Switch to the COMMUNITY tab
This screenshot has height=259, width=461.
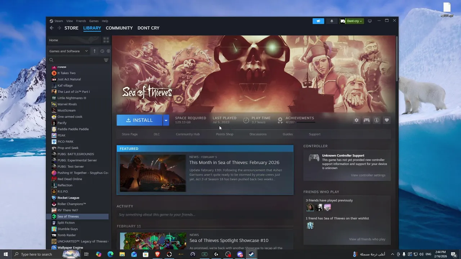(x=119, y=28)
